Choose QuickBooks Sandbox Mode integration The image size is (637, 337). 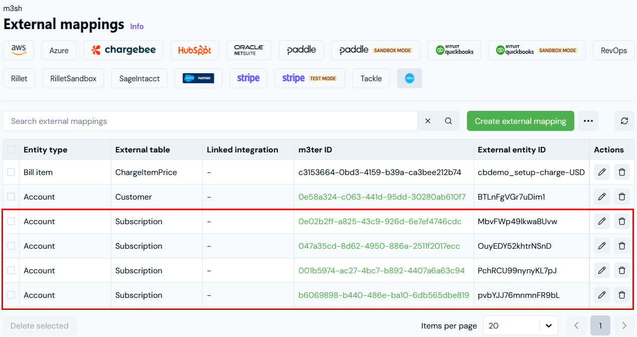coord(537,50)
